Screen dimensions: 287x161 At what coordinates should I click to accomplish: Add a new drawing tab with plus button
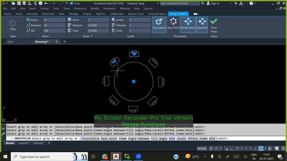65,42
